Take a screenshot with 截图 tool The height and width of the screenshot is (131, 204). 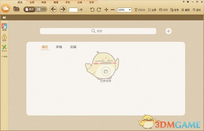(x=186, y=10)
